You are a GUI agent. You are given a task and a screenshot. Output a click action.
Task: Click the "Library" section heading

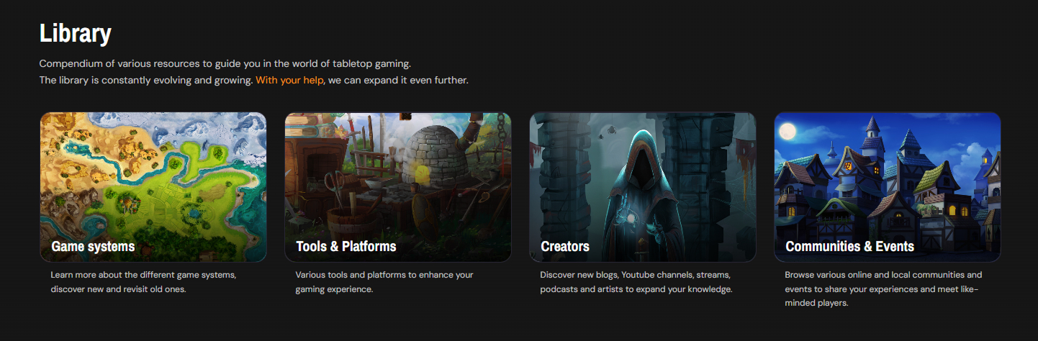(76, 33)
